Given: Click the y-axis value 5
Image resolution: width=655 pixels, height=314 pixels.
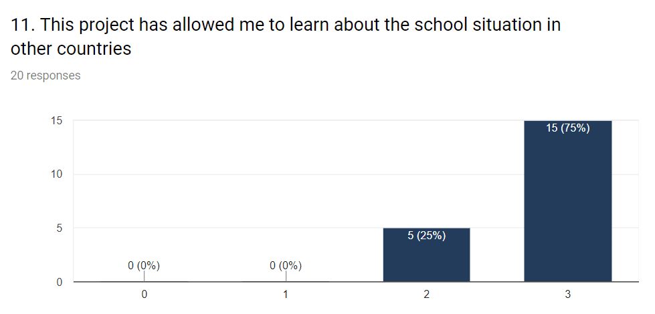Looking at the screenshot, I should pyautogui.click(x=60, y=228).
